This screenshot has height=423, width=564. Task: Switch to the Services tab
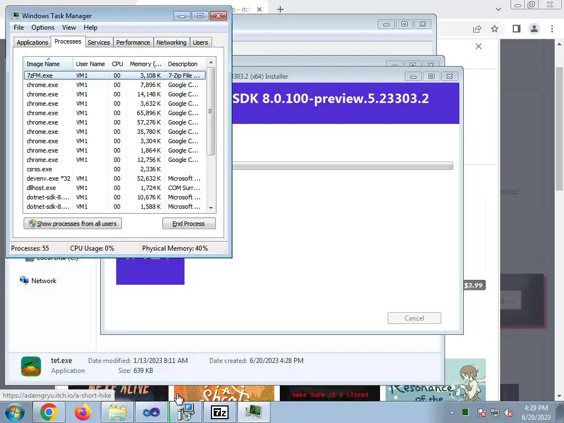tap(99, 42)
